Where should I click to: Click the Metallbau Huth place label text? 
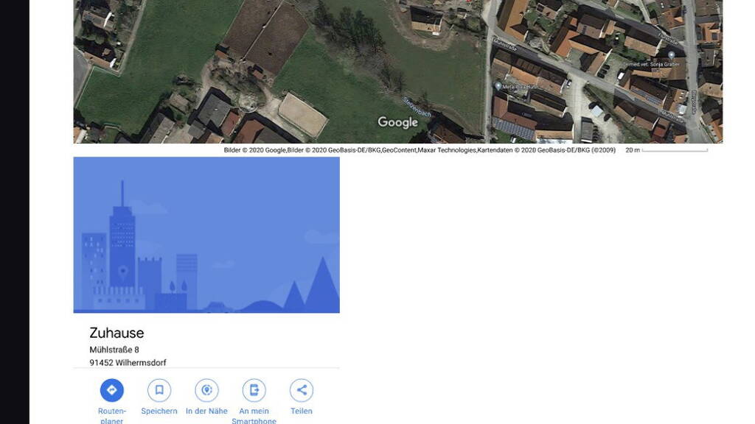point(520,86)
